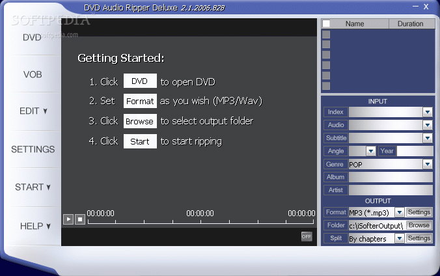Open the Angle dropdown arrow
This screenshot has width=440, height=276.
(x=371, y=151)
